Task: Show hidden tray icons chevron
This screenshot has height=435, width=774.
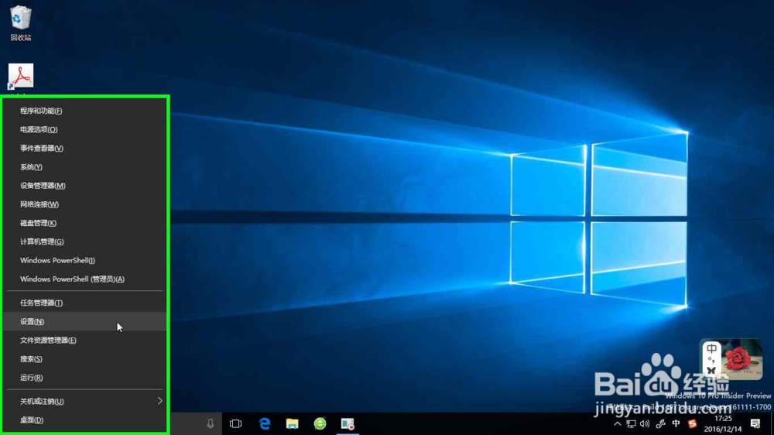Action: [617, 423]
